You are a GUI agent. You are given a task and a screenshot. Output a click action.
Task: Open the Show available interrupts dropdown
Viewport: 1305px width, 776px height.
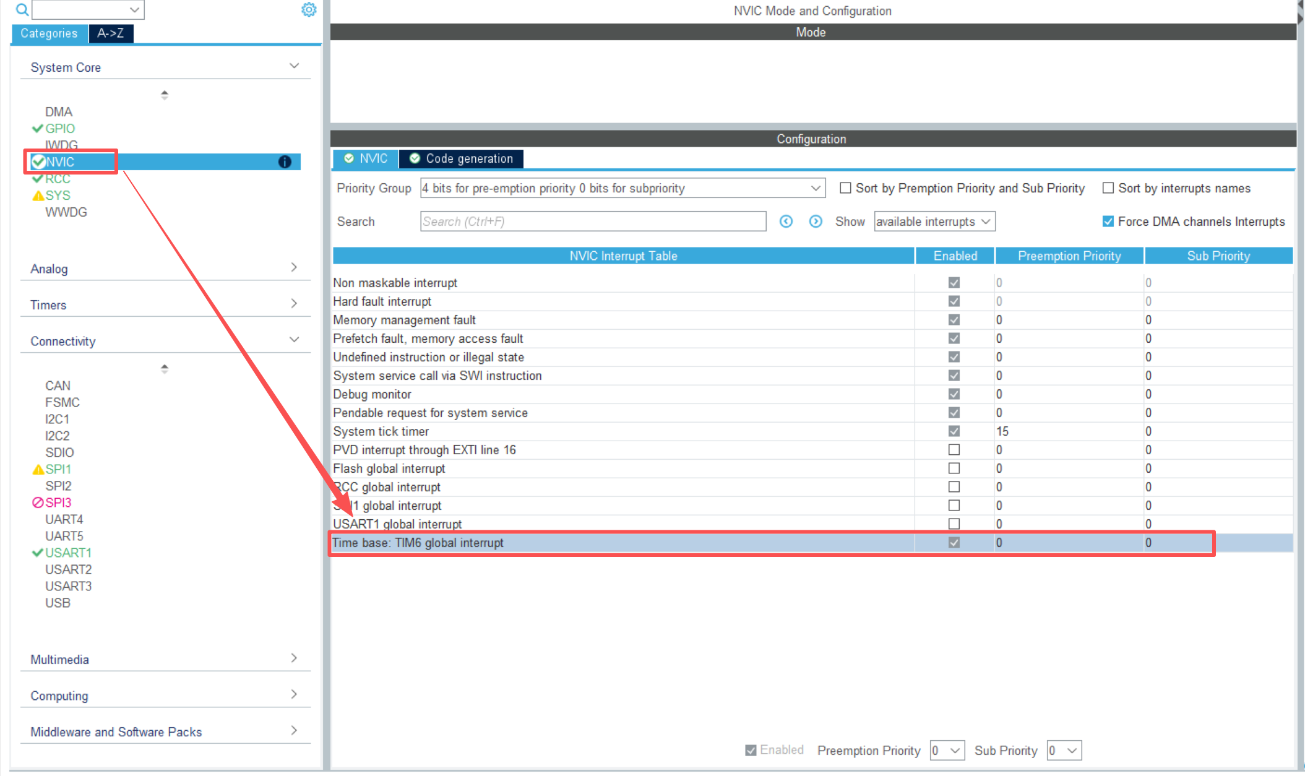click(934, 222)
